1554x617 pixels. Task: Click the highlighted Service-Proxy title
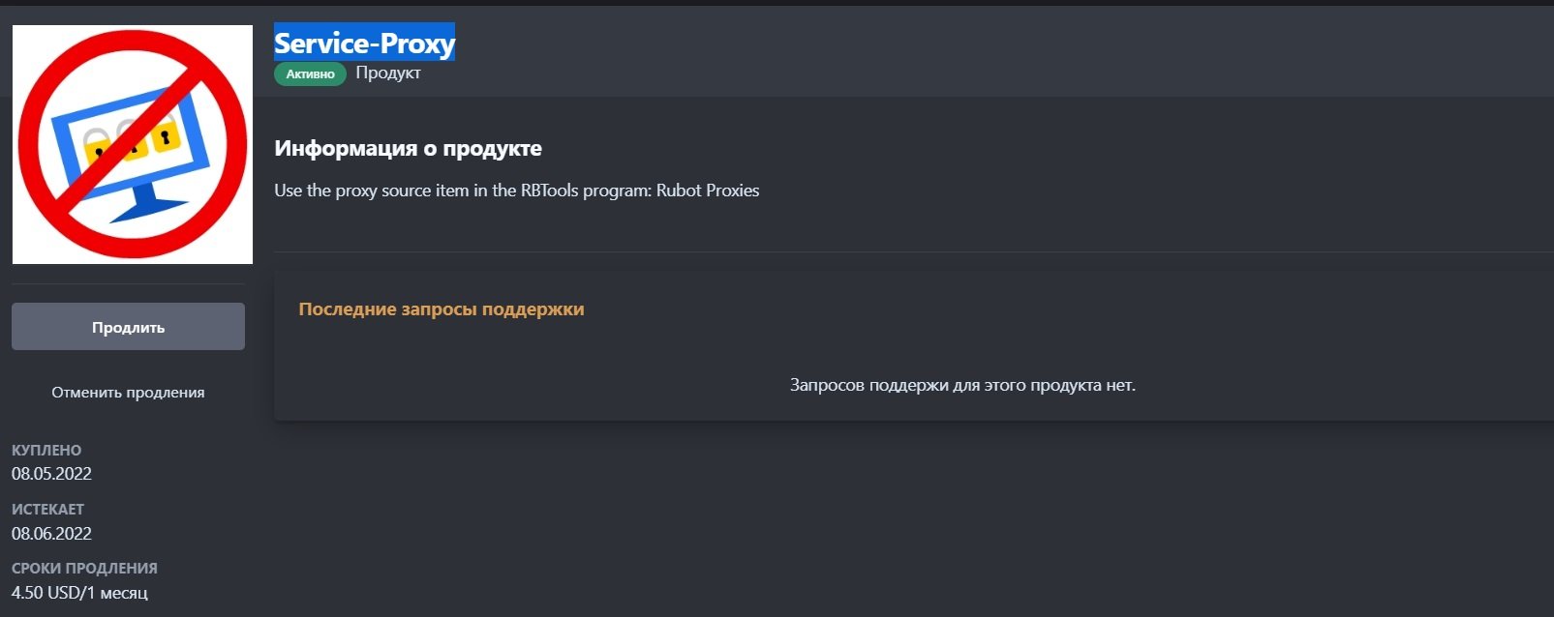364,44
